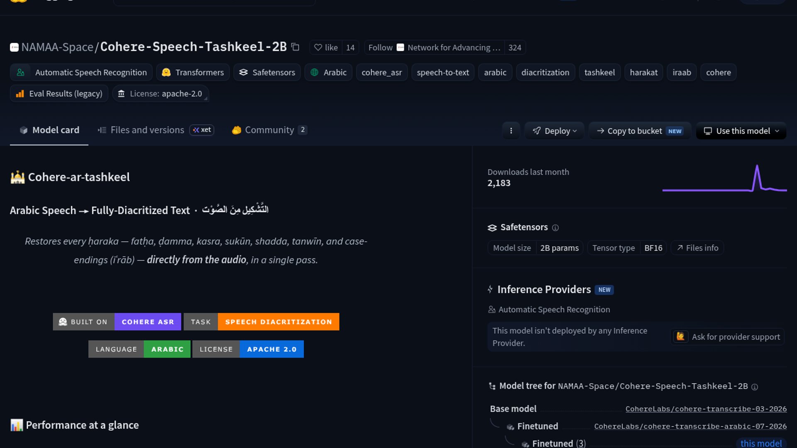
Task: Expand Use this model dropdown
Action: [x=741, y=131]
